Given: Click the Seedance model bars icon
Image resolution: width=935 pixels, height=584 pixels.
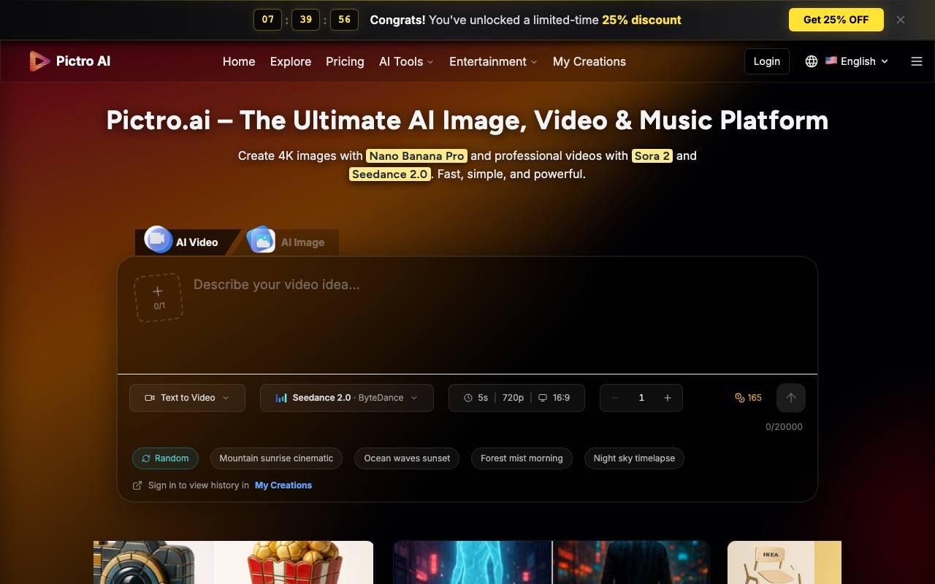Looking at the screenshot, I should [281, 398].
